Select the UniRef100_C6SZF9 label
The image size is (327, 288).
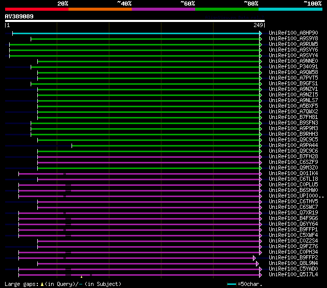pyautogui.click(x=293, y=162)
